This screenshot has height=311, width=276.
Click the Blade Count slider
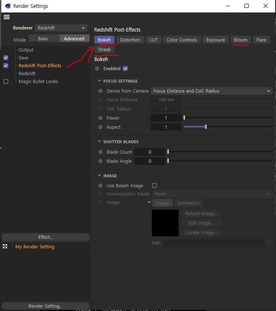(220, 152)
